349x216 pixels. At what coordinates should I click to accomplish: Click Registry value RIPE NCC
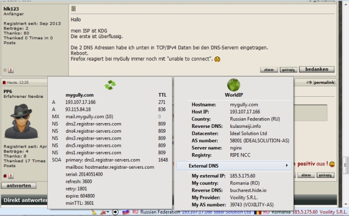pyautogui.click(x=240, y=155)
